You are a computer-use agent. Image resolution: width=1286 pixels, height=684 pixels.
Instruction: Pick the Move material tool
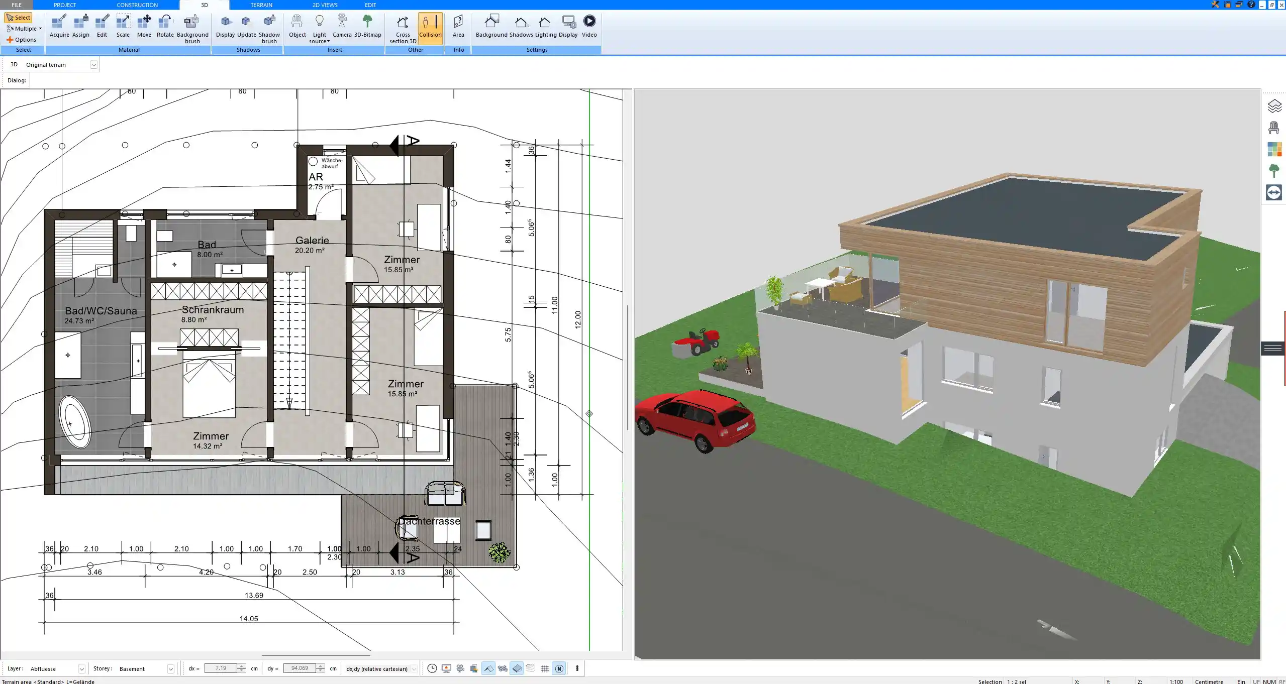pyautogui.click(x=144, y=27)
